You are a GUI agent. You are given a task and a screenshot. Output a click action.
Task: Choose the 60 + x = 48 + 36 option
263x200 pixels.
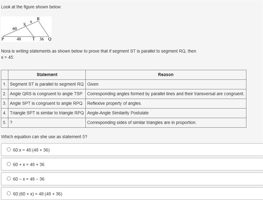9,164
